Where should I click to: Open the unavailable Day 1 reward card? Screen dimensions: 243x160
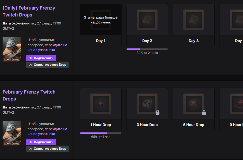[x=100, y=25]
